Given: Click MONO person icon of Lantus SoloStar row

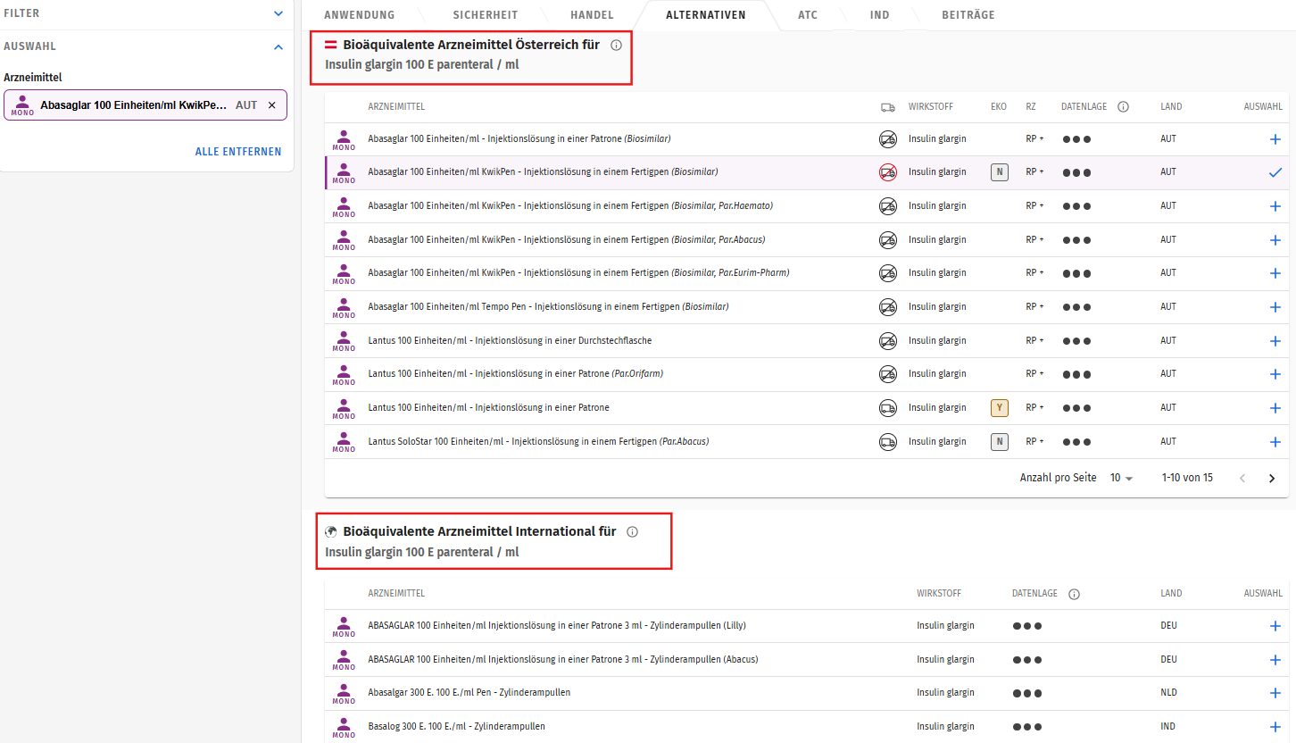Looking at the screenshot, I should 344,441.
